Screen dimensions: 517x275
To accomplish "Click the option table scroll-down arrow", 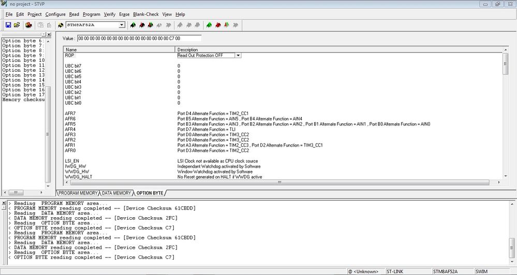I will point(505,177).
